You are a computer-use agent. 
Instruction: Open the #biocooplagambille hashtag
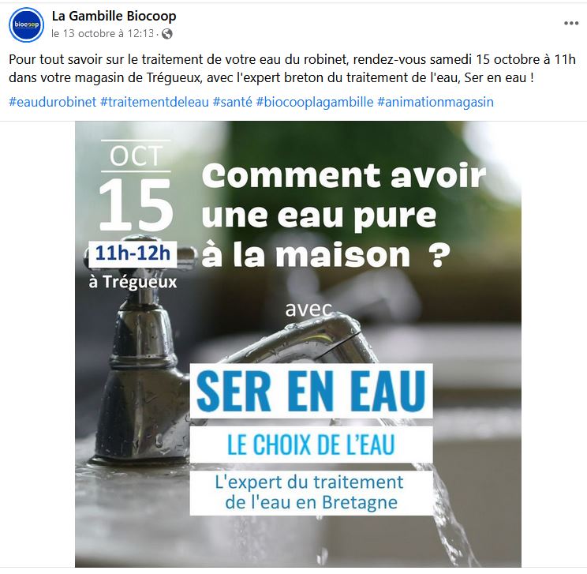point(315,102)
